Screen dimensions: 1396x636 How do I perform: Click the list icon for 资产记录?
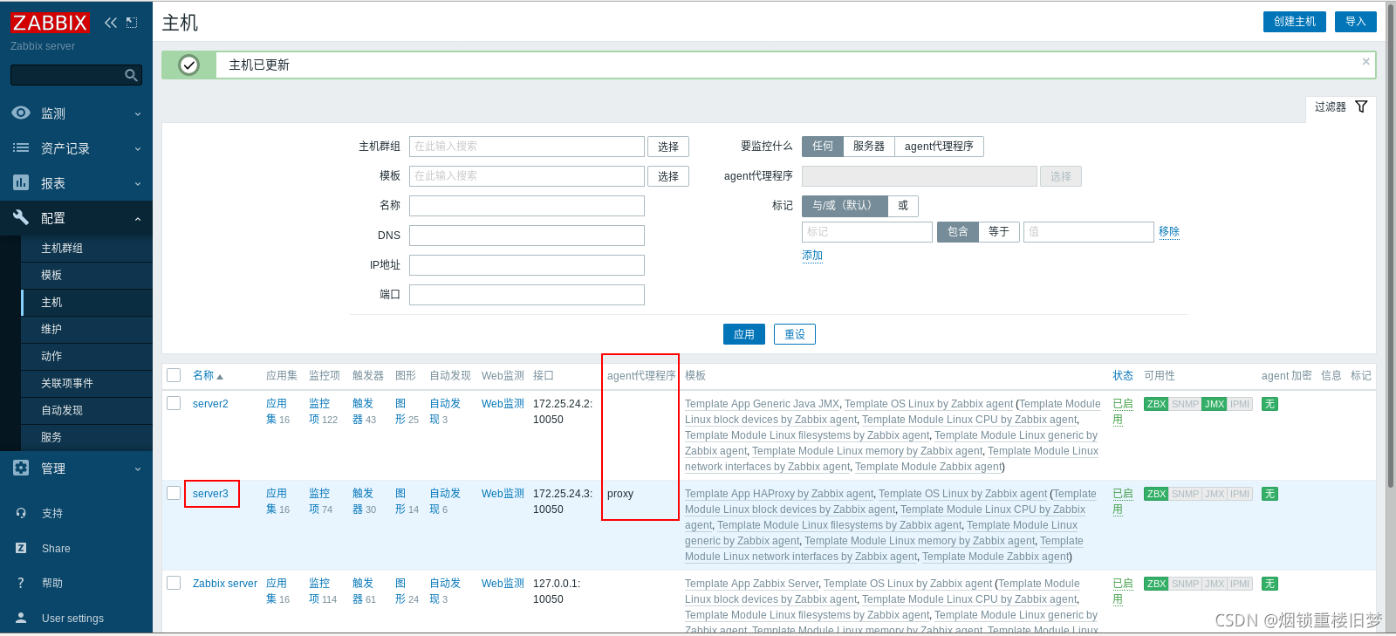(21, 147)
